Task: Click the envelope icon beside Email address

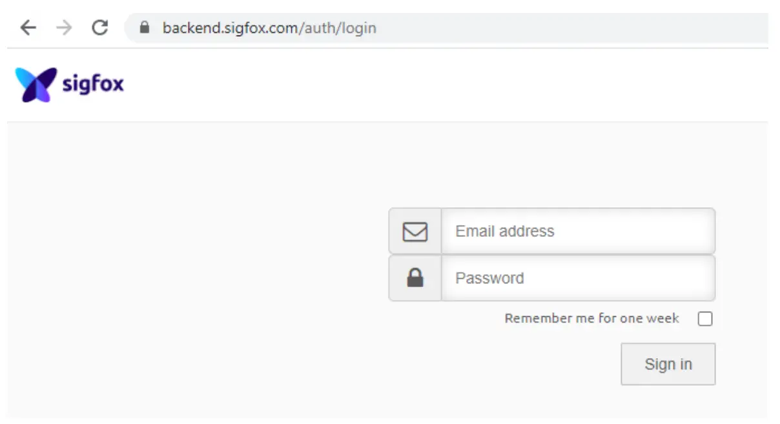Action: [x=415, y=231]
